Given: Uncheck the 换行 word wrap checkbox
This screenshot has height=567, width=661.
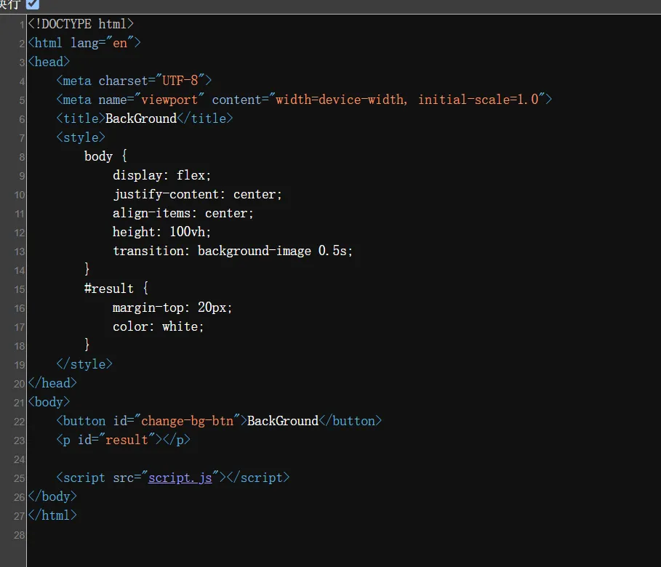Looking at the screenshot, I should coord(33,4).
